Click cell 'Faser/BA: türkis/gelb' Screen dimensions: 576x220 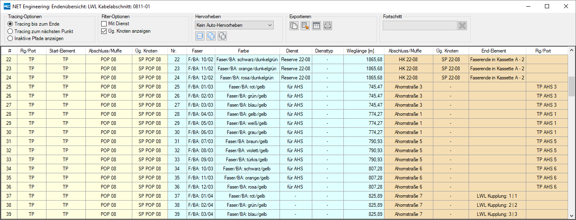pos(247,160)
